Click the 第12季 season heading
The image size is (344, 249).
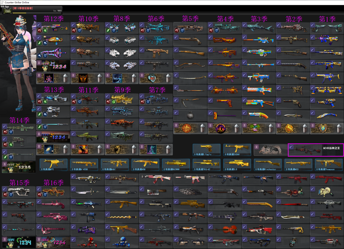54,19
